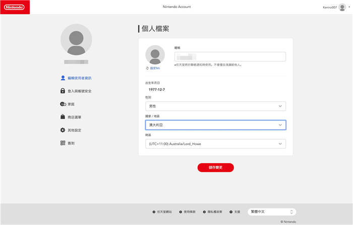353x225 pixels.
Task: Open the 隱私權政策 footer link
Action: click(x=215, y=212)
